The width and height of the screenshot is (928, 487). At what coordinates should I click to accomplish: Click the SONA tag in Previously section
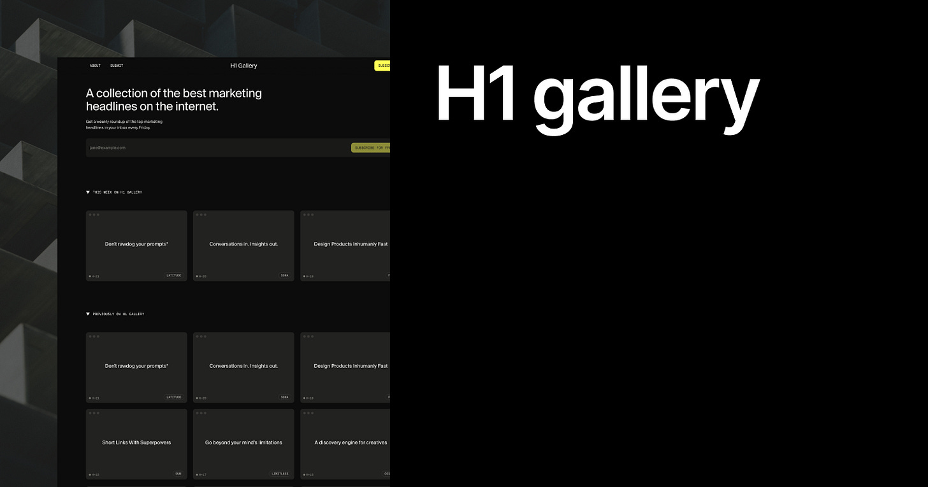tap(284, 397)
